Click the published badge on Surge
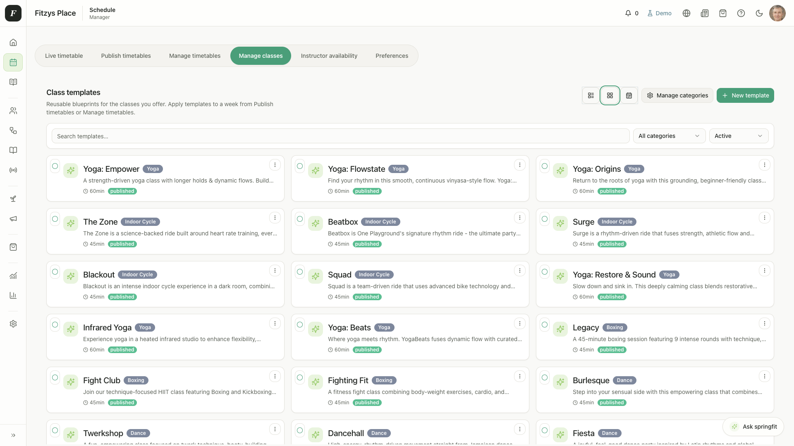 point(612,244)
